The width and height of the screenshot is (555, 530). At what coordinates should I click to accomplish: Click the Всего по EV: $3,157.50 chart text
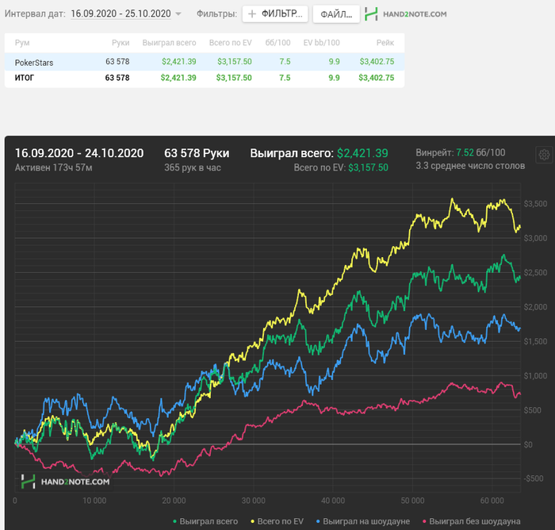click(x=341, y=167)
